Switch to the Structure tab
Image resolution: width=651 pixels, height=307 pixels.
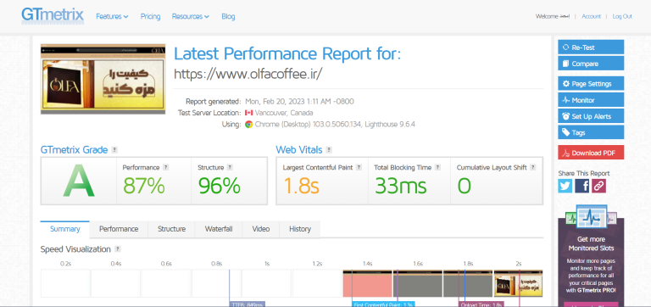[x=171, y=229]
